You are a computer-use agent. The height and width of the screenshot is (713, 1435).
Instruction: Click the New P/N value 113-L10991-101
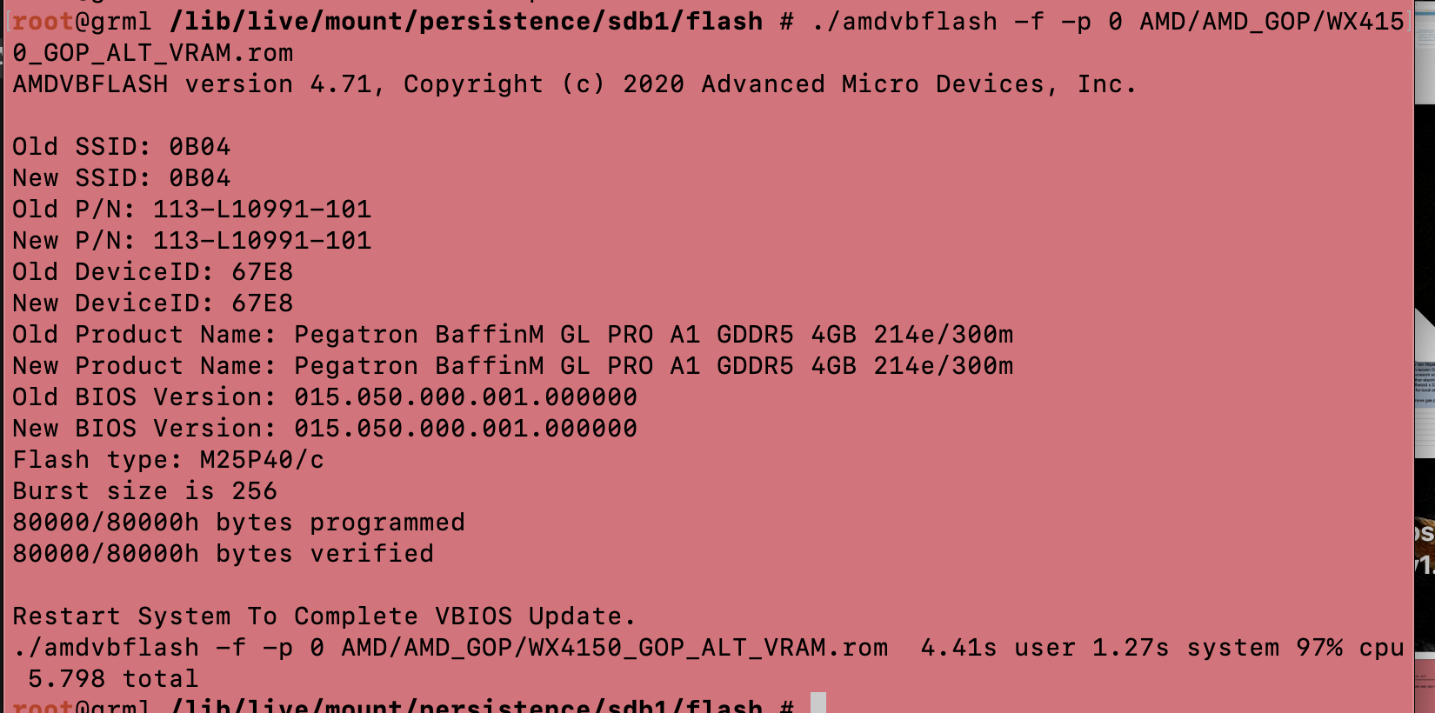pyautogui.click(x=262, y=241)
